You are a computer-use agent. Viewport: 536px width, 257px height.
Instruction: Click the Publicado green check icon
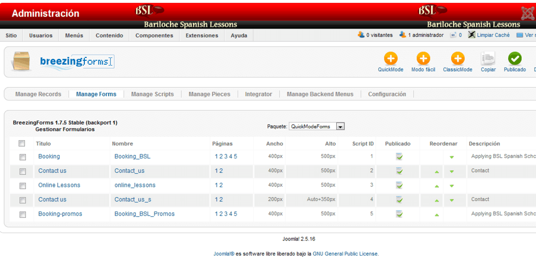click(x=515, y=59)
